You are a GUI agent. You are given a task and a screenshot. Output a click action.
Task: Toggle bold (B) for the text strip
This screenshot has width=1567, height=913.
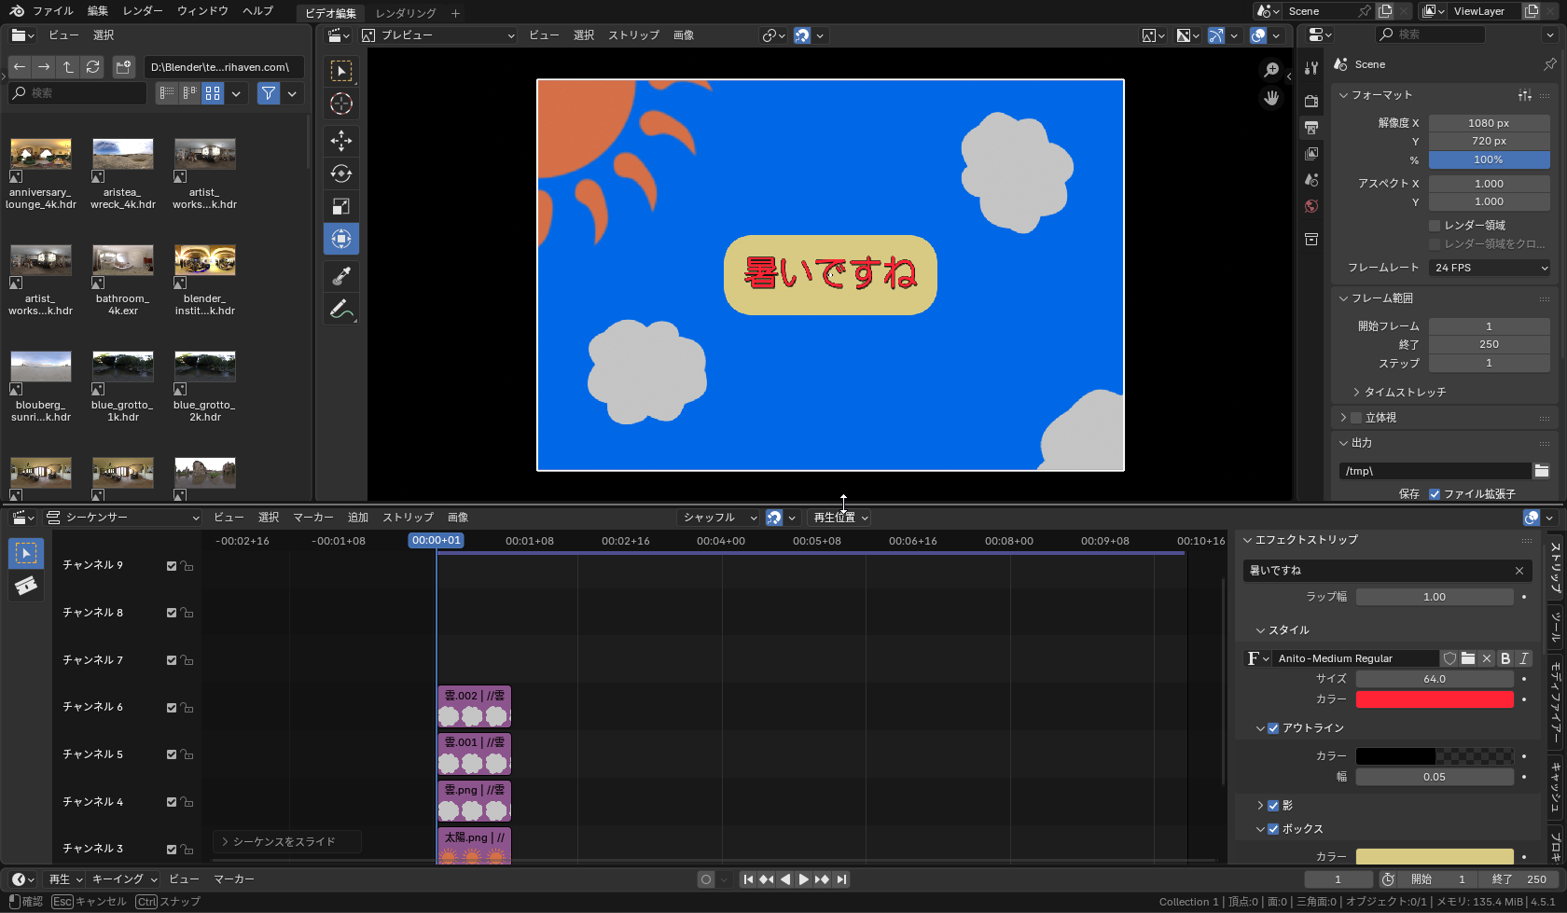[1505, 658]
